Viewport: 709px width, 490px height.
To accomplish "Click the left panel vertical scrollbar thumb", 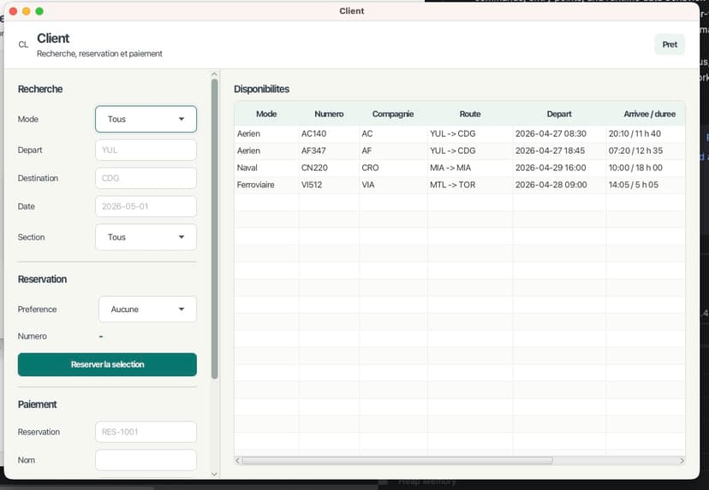I will [214, 229].
